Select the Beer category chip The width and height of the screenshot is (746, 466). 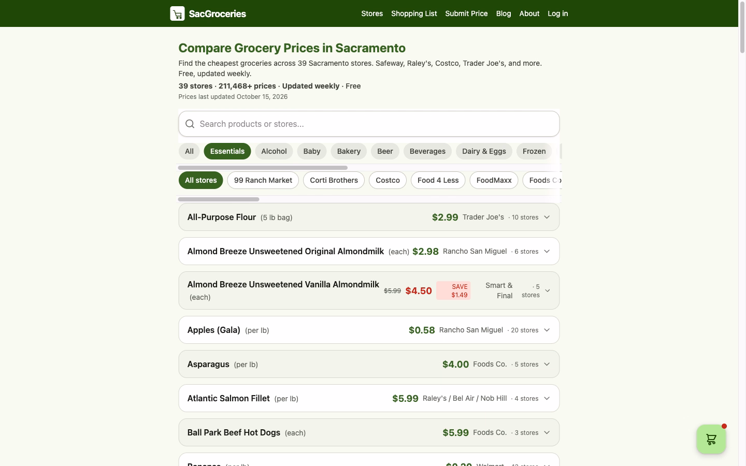(385, 151)
